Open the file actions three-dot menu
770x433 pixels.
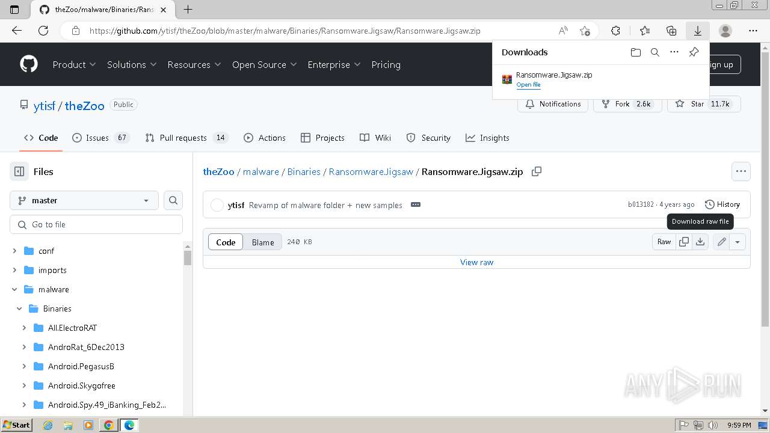(741, 171)
